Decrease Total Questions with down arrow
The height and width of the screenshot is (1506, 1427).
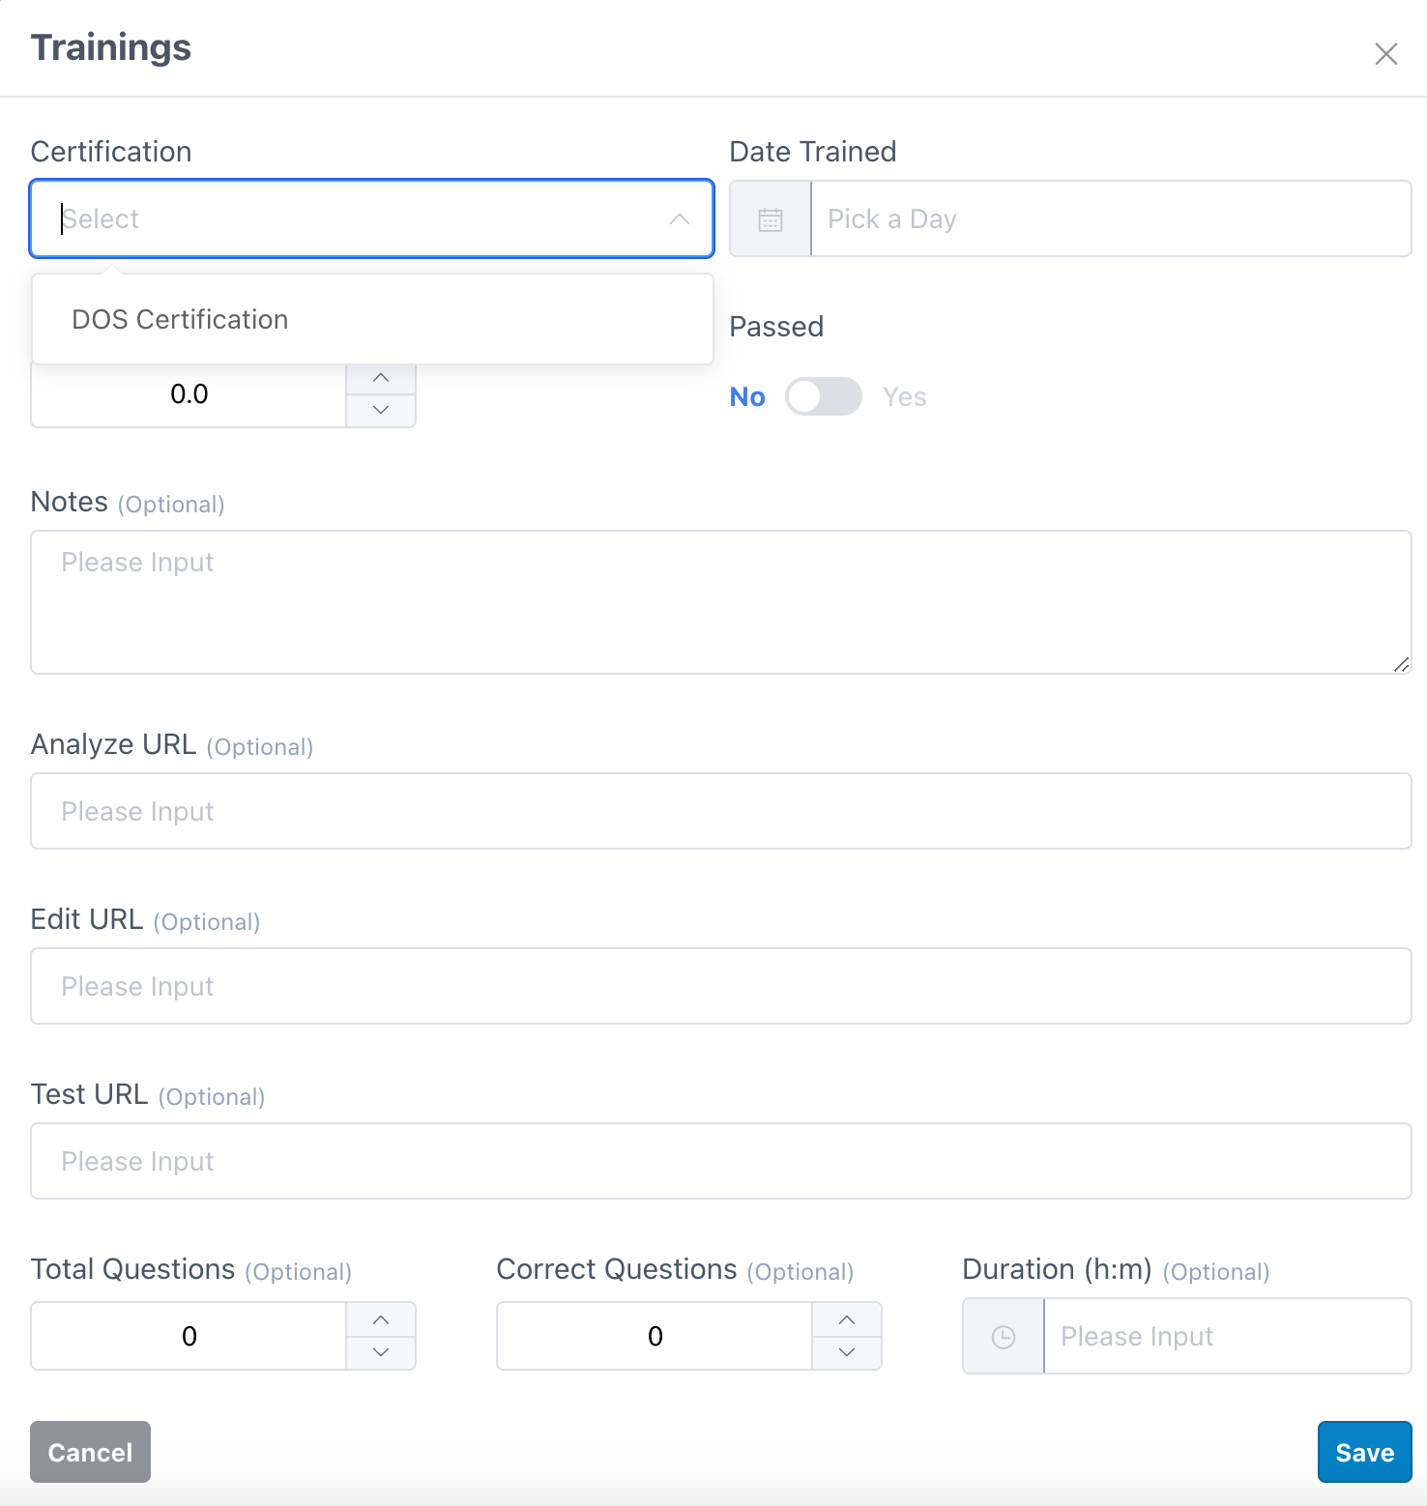point(381,1353)
